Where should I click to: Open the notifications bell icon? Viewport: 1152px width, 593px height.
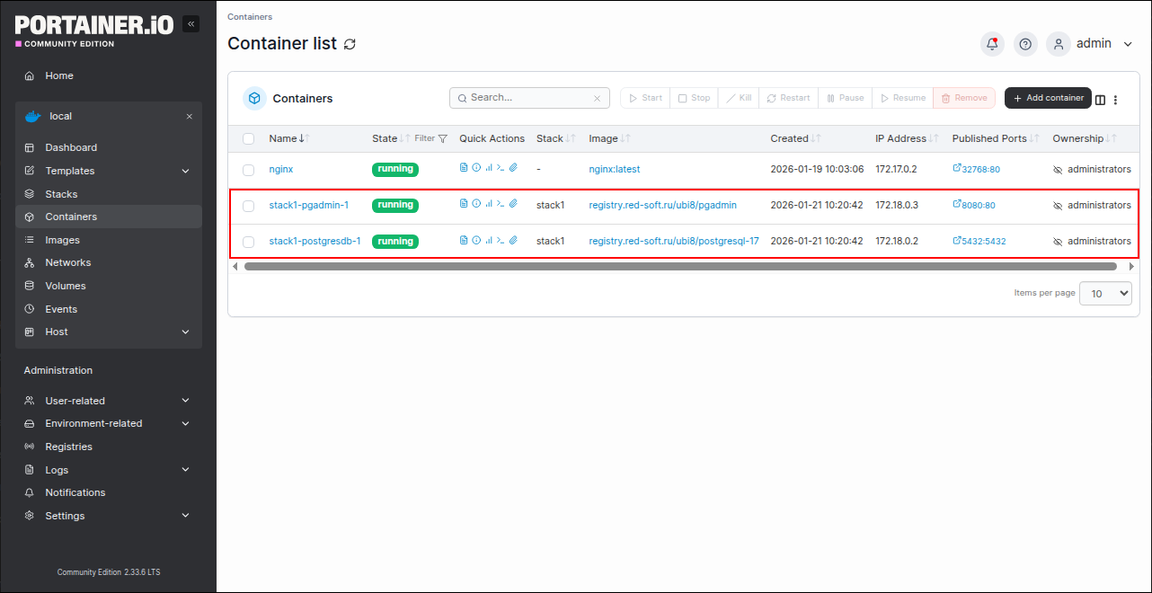point(992,44)
